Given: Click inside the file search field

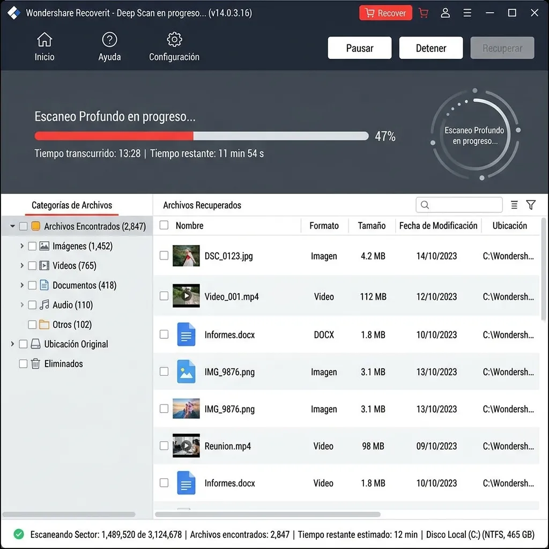Looking at the screenshot, I should pyautogui.click(x=459, y=205).
